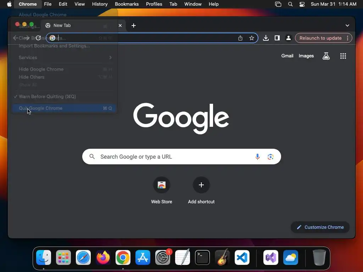
Task: Open the Chrome application menu
Action: point(28,4)
